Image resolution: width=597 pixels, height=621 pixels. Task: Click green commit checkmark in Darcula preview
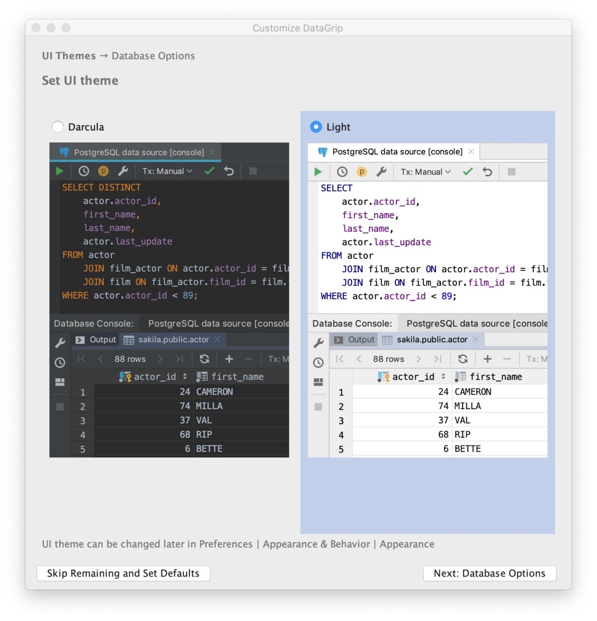click(x=209, y=171)
